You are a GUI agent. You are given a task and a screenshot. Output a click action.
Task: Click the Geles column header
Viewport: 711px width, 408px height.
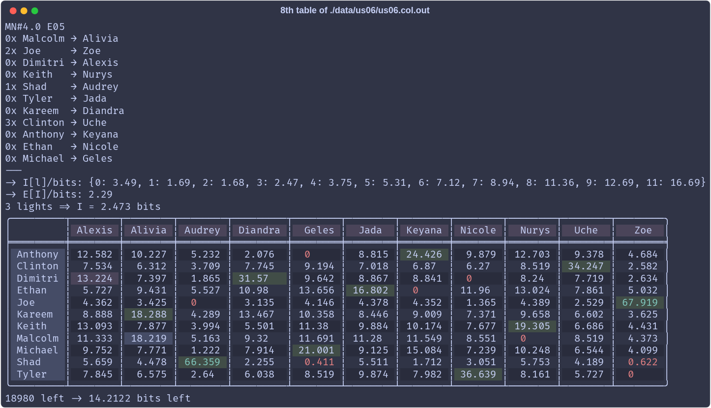(316, 230)
